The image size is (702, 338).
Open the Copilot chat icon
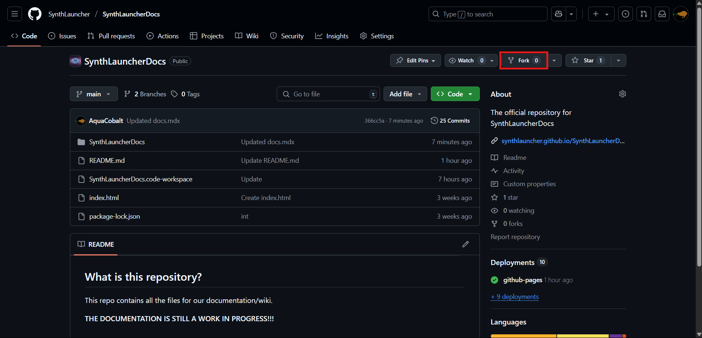click(559, 14)
